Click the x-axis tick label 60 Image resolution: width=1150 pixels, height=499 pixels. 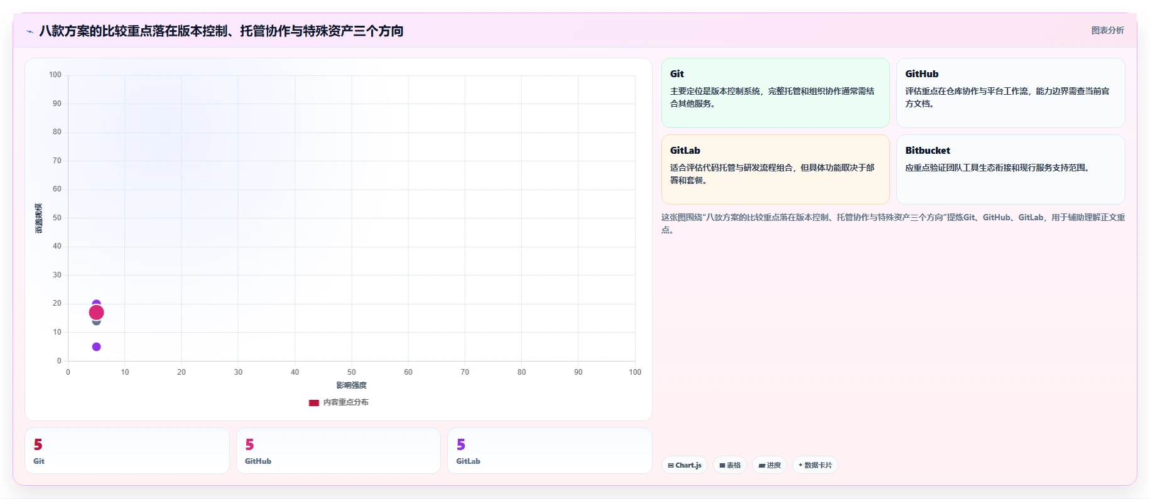click(408, 372)
